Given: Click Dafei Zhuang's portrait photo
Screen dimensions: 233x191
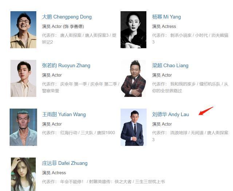Looking at the screenshot, I should tap(23, 174).
